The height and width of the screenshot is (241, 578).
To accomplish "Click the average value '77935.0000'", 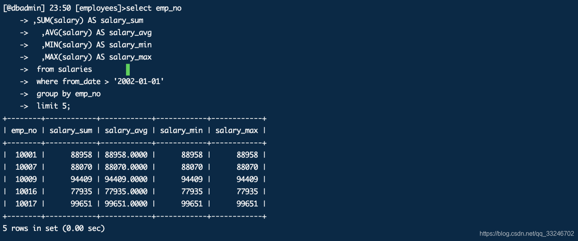I will pyautogui.click(x=126, y=191).
